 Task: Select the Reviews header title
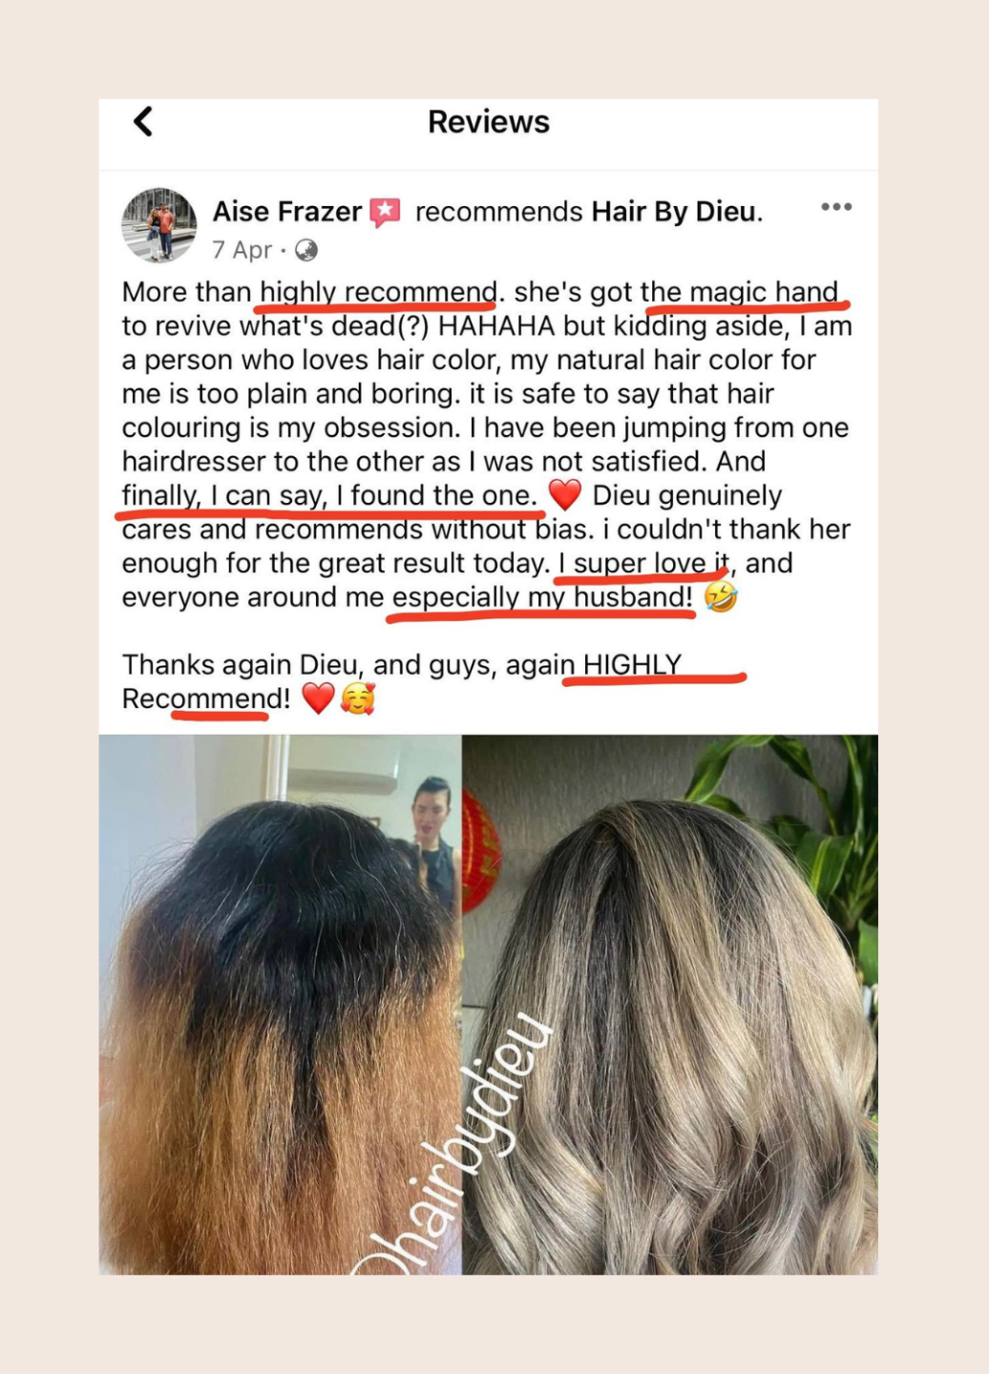489,122
